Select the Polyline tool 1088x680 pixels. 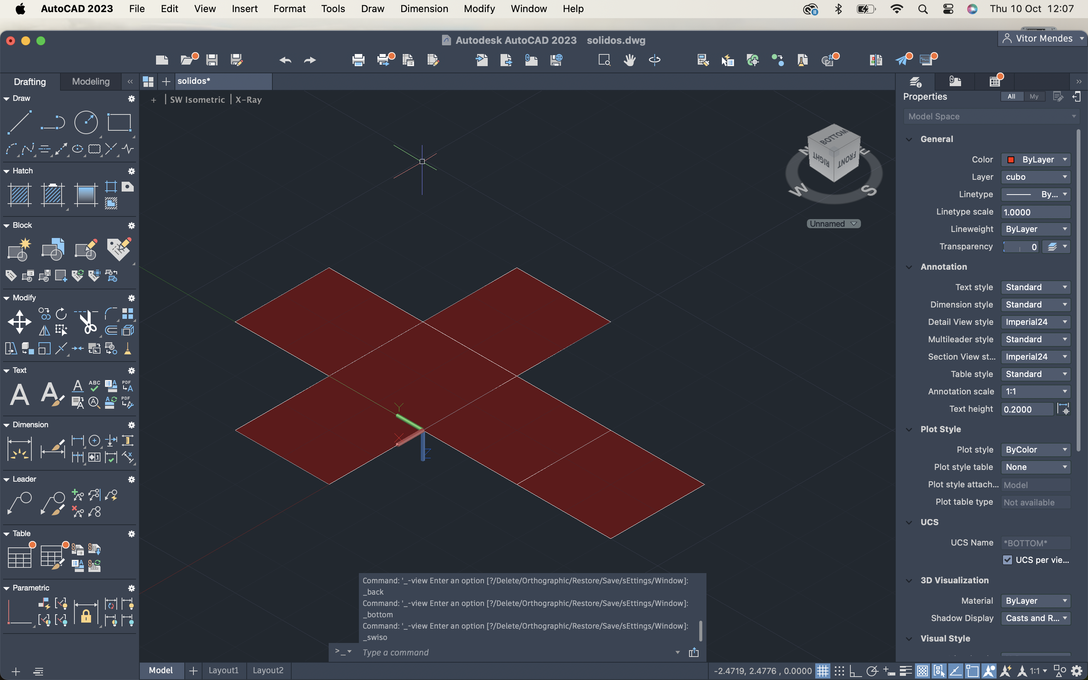(x=53, y=122)
